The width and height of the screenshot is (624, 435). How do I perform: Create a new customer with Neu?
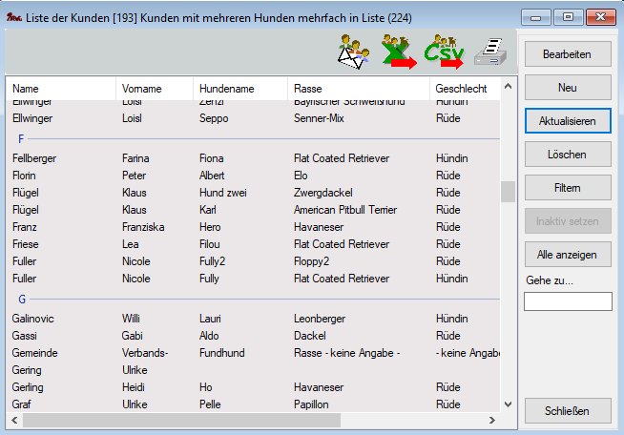click(x=568, y=88)
